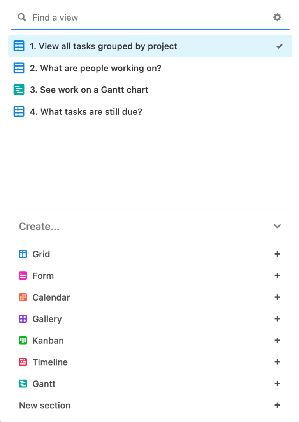Open view settings via the gear icon
This screenshot has width=299, height=422.
click(277, 17)
